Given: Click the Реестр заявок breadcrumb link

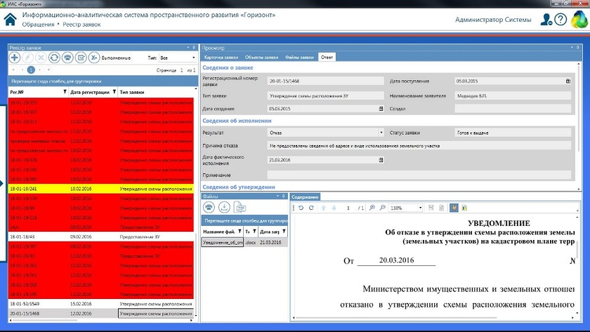Looking at the screenshot, I should click(82, 25).
